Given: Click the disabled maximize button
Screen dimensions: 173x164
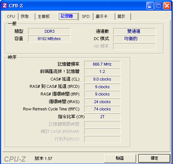Looking at the screenshot, I should [158, 5].
